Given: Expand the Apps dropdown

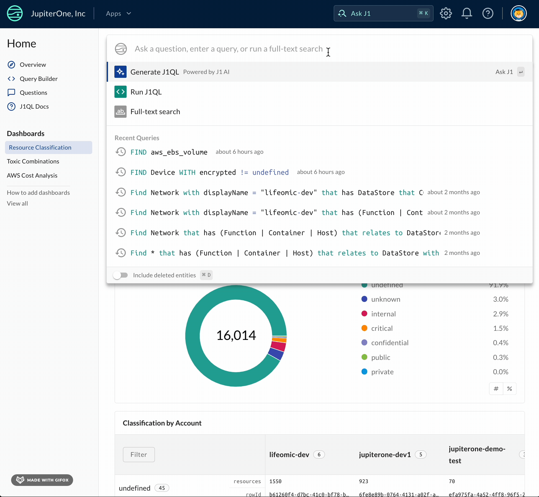Looking at the screenshot, I should point(119,13).
